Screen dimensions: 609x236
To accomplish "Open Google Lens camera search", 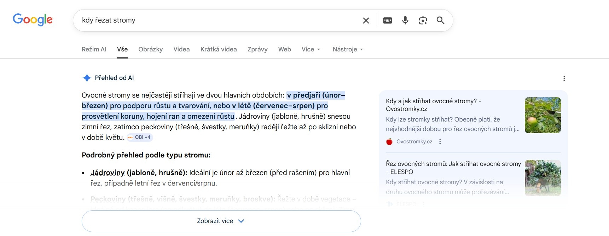I will click(x=423, y=20).
